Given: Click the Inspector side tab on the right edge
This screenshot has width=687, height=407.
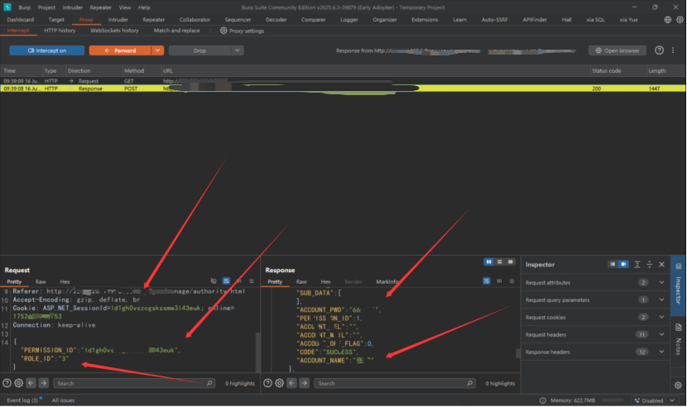Looking at the screenshot, I should click(x=678, y=285).
